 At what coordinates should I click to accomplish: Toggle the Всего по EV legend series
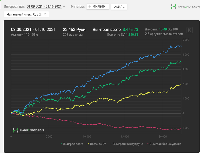pos(97,144)
